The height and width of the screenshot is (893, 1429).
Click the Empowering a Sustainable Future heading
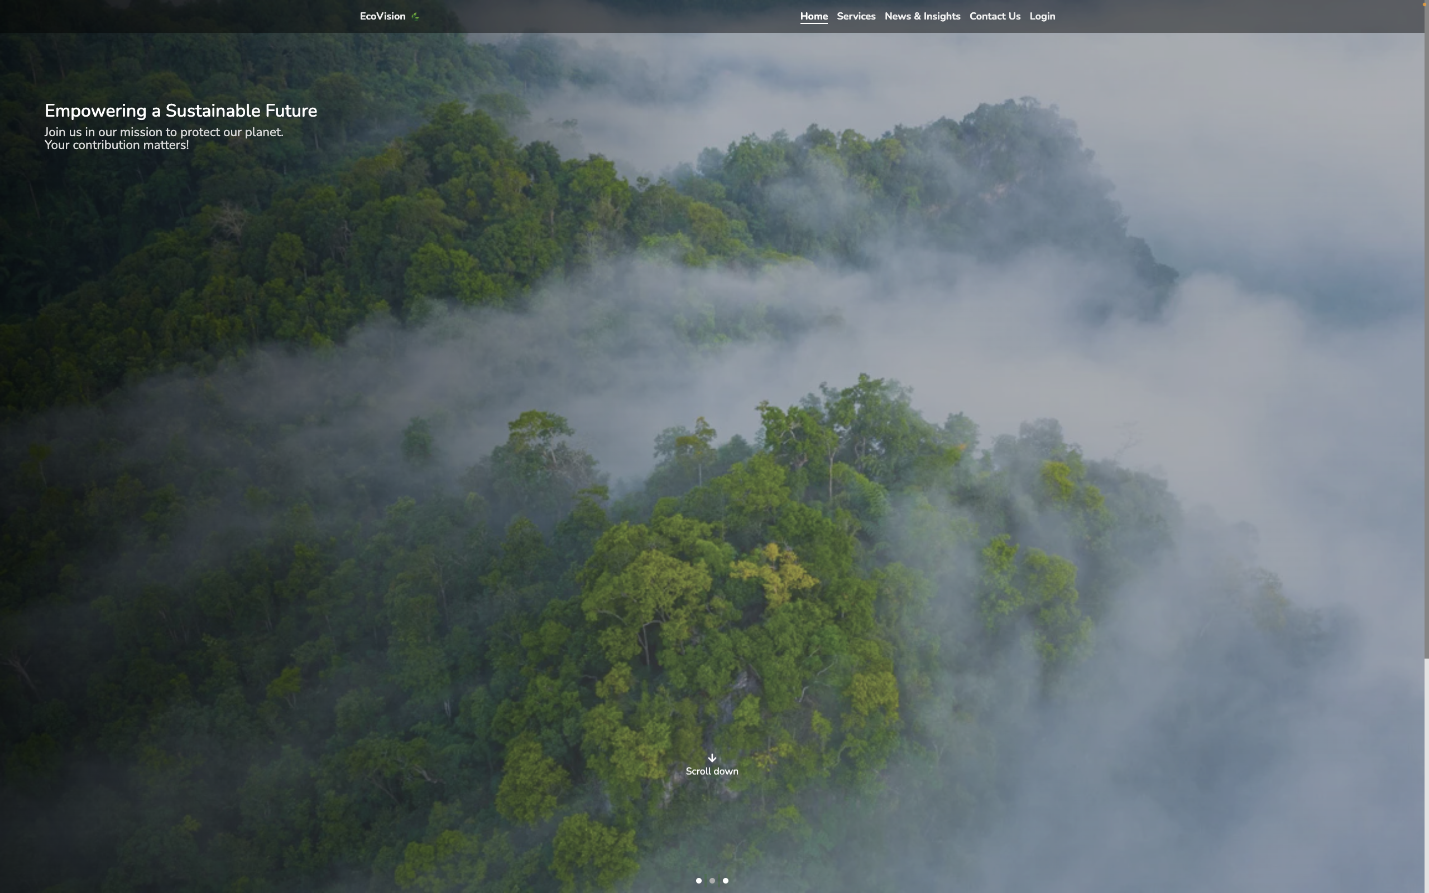(181, 111)
